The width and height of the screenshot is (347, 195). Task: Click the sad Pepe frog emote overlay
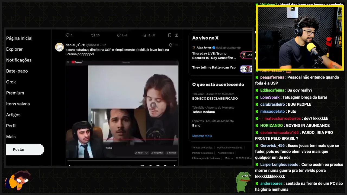243,182
